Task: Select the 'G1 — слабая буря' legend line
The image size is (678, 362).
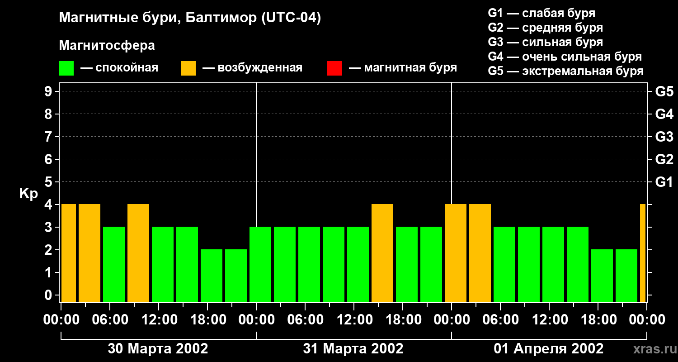Action: tap(541, 13)
